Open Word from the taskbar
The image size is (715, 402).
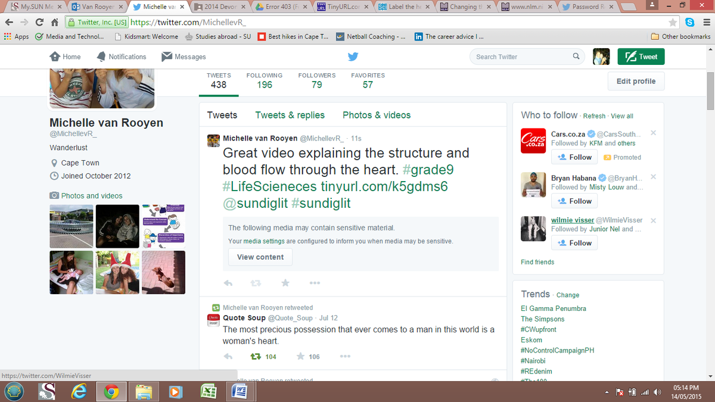click(240, 391)
